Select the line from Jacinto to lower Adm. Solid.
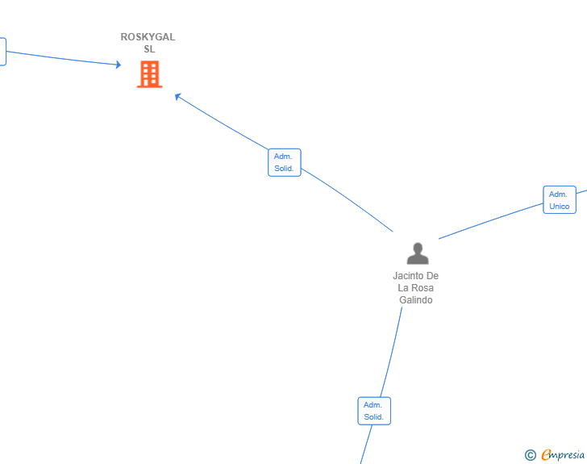 point(391,352)
